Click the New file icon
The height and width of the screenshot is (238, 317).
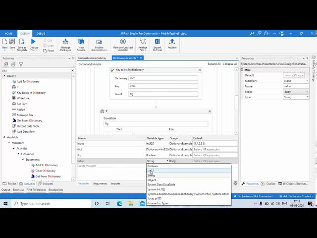click(4, 42)
